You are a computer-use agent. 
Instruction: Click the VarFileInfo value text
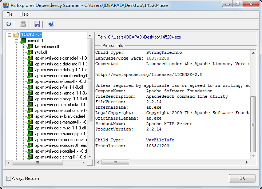point(160,140)
